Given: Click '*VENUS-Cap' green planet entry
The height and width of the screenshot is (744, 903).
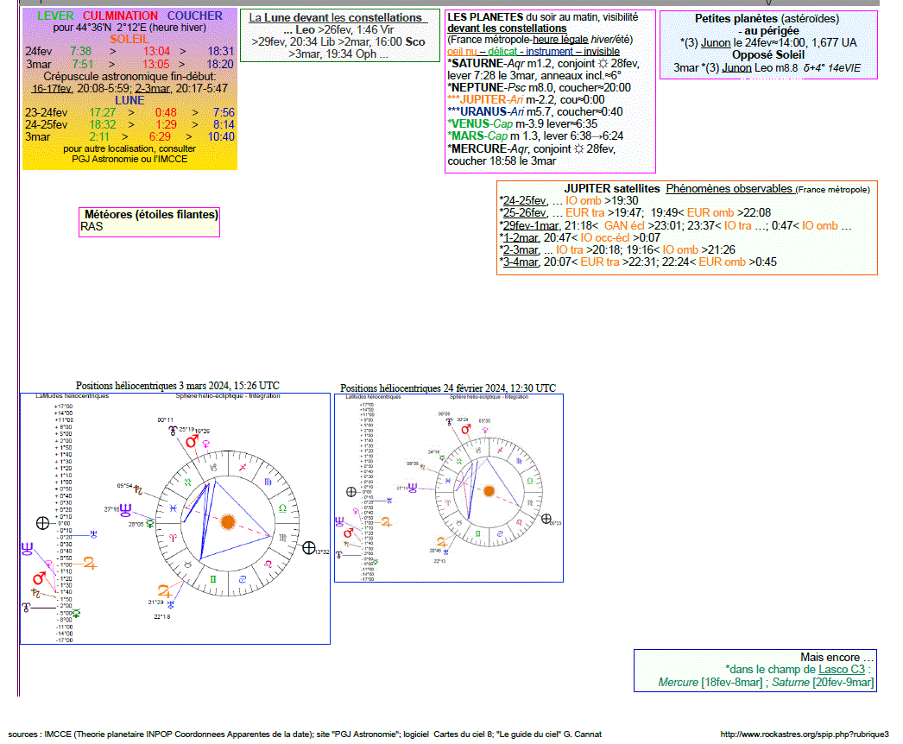Looking at the screenshot, I should click(x=480, y=123).
